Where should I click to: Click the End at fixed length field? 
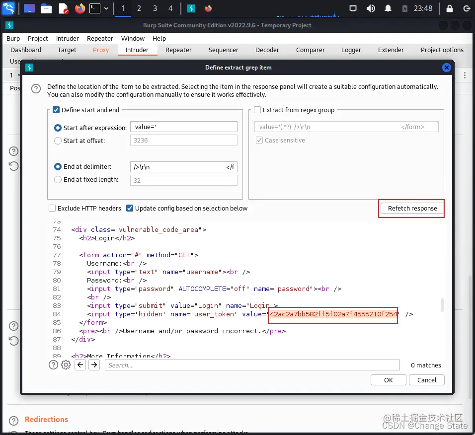(183, 180)
